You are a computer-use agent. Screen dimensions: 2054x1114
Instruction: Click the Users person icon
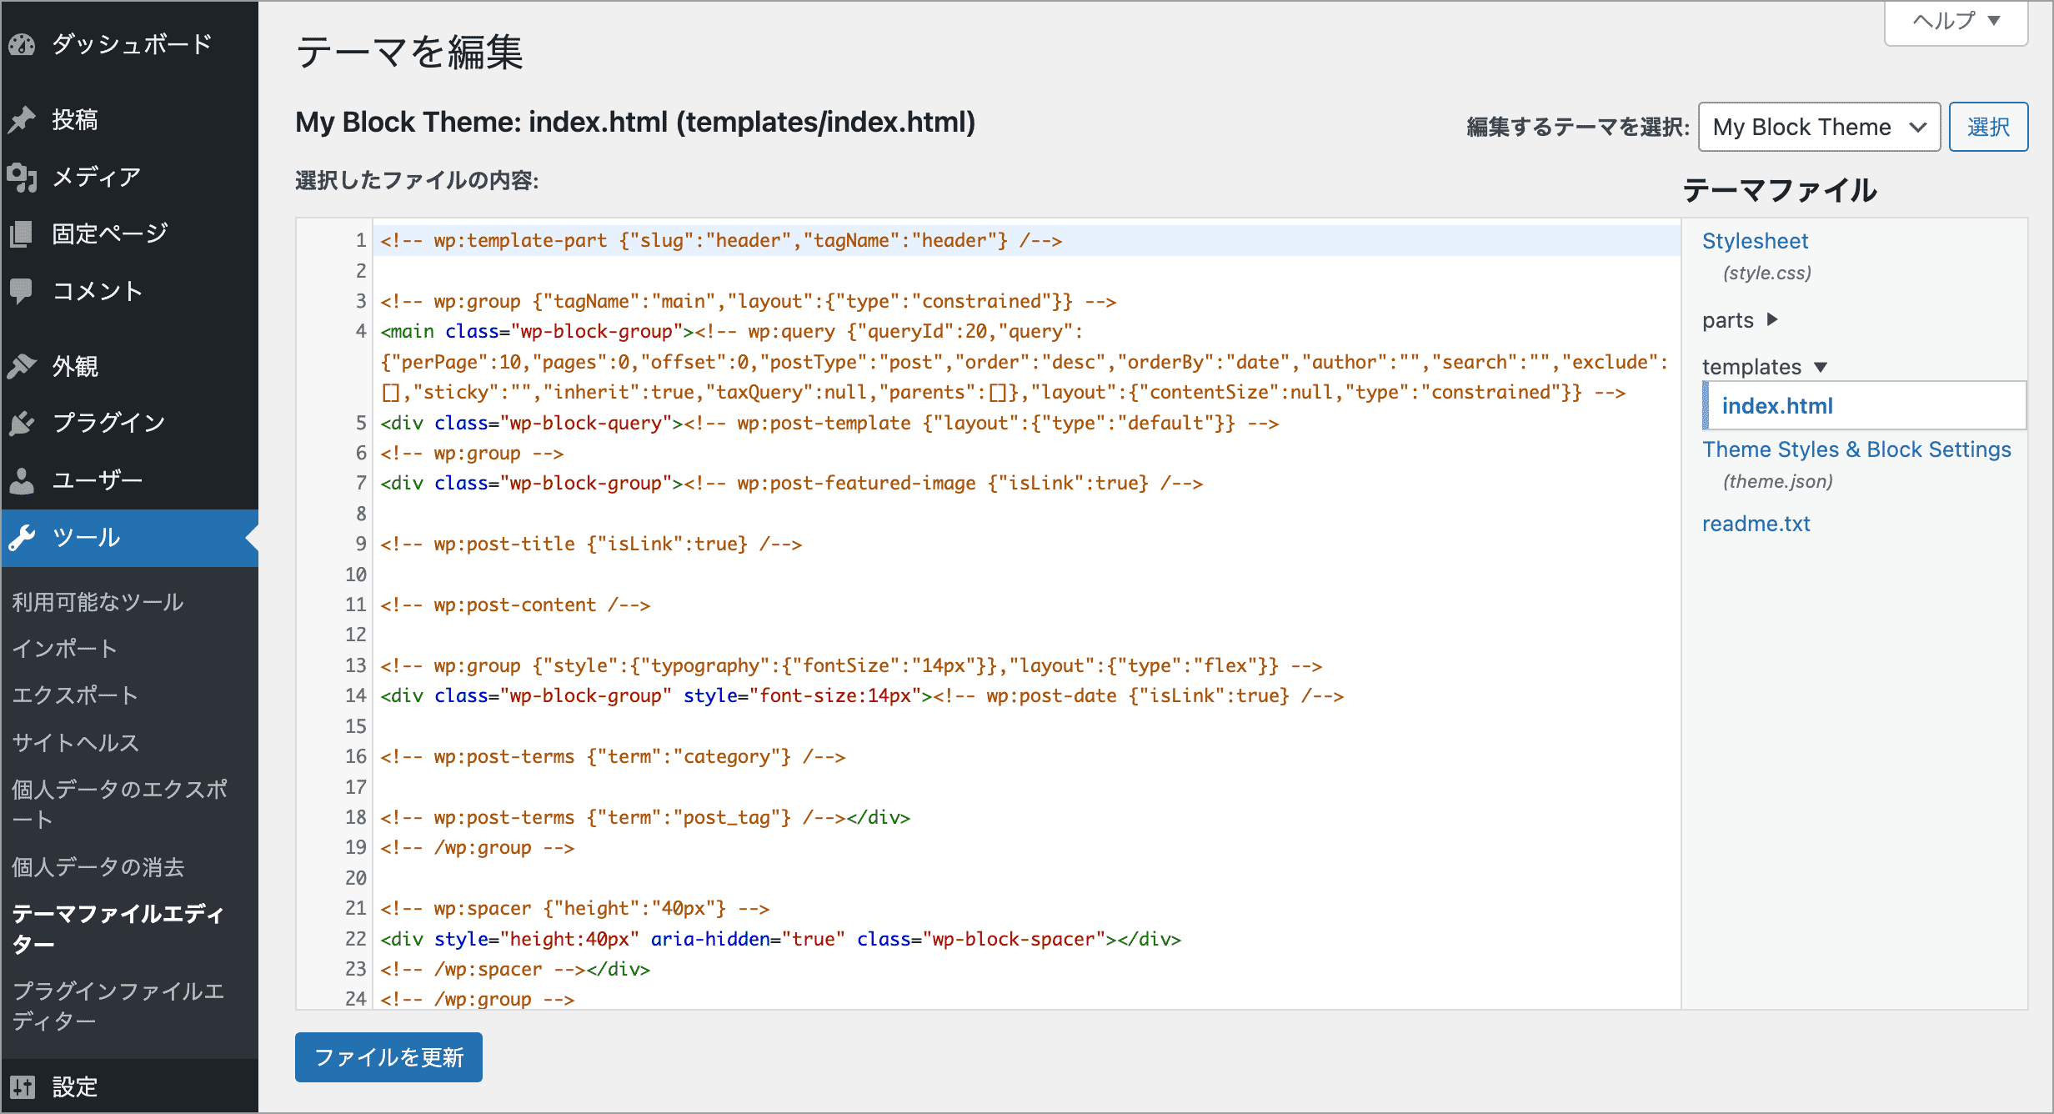coord(23,480)
